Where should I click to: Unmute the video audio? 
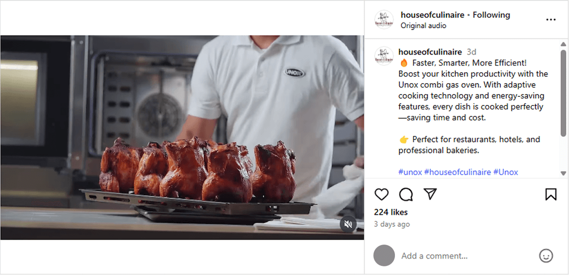[349, 224]
